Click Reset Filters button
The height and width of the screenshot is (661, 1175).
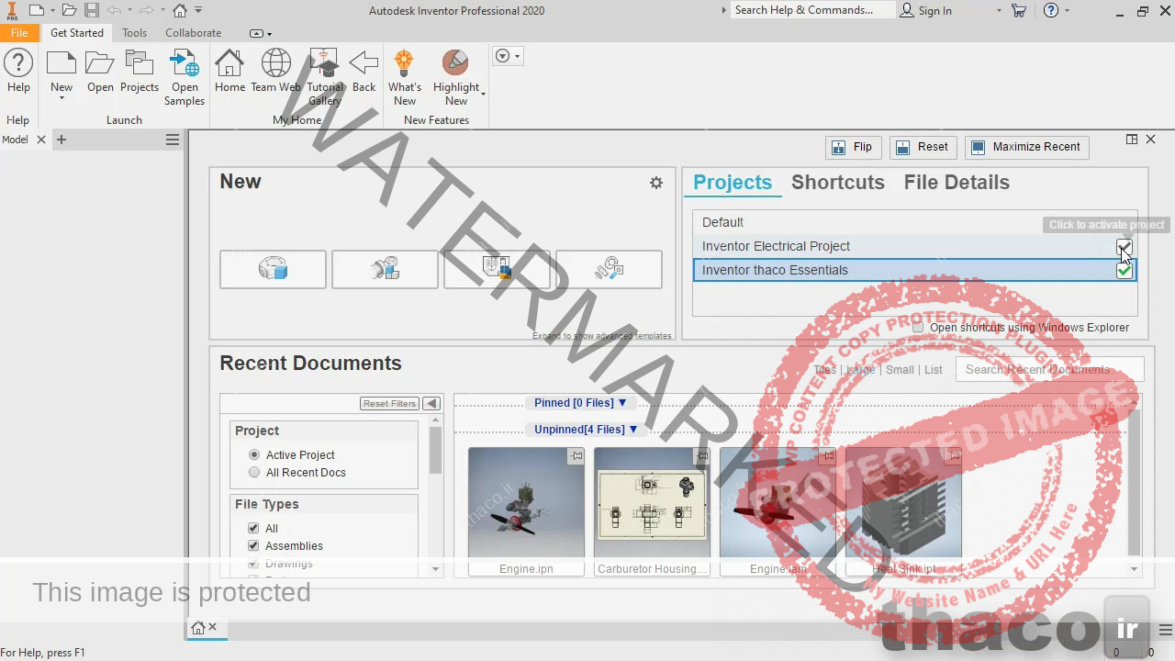point(389,404)
